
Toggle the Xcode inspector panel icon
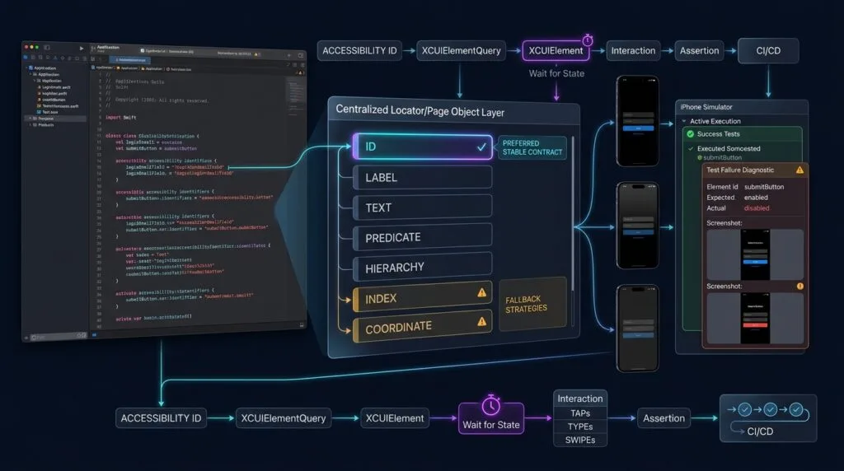[300, 55]
